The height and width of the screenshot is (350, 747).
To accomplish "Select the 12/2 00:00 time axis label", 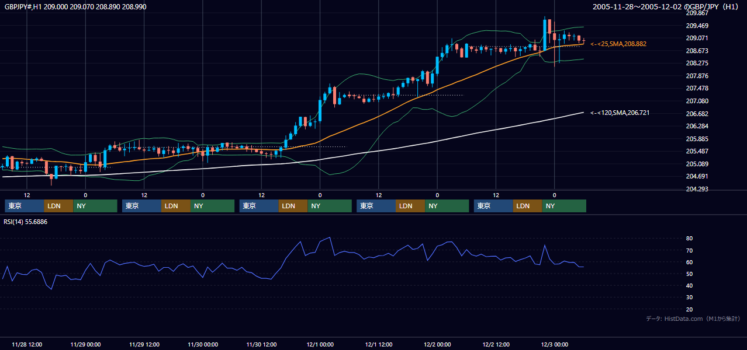I will click(x=437, y=344).
